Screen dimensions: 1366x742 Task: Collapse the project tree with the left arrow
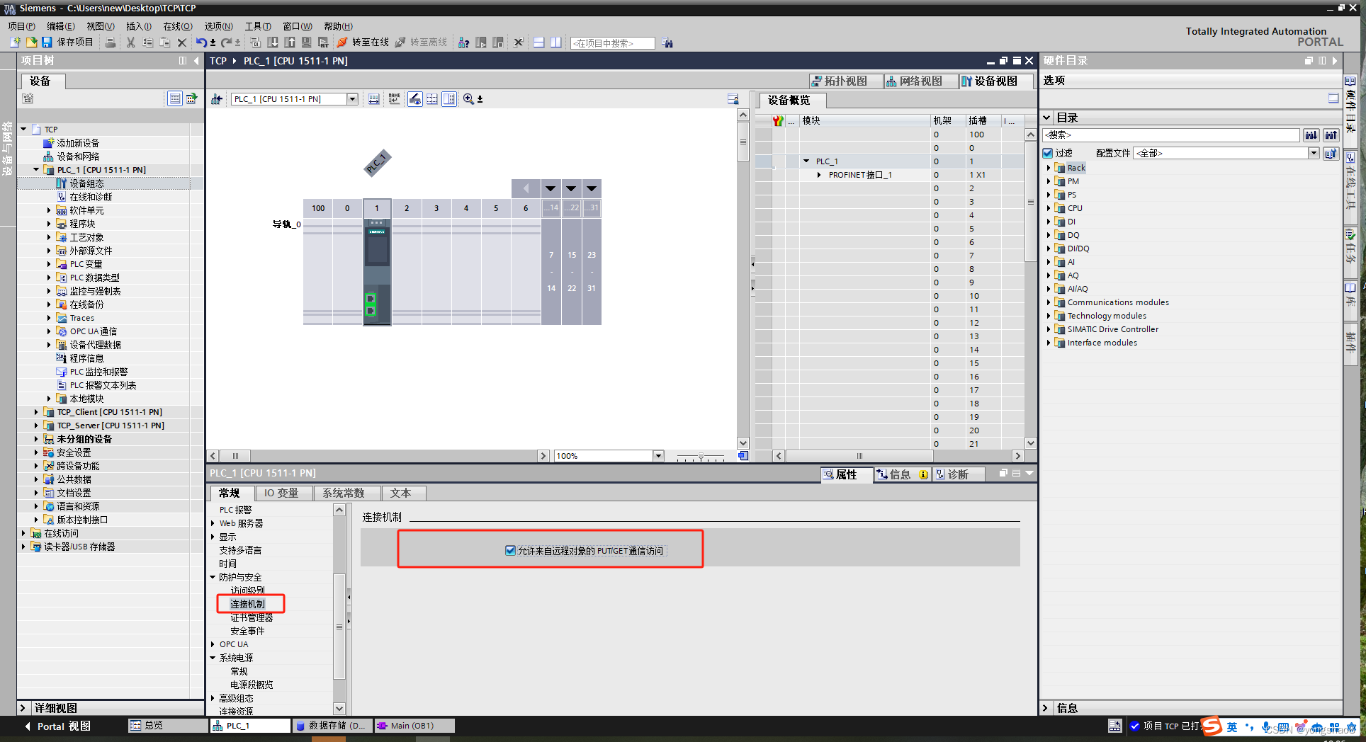tap(196, 61)
